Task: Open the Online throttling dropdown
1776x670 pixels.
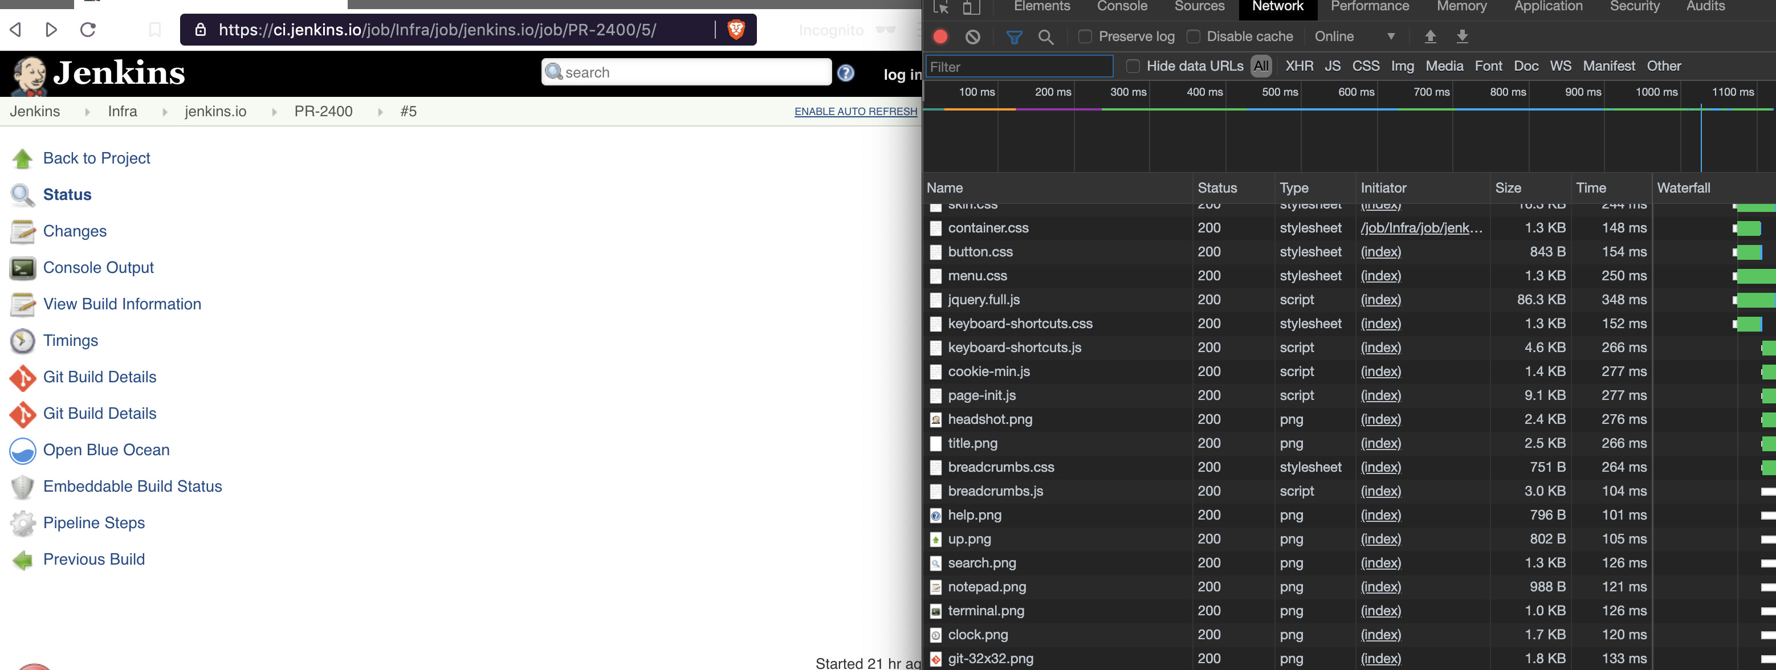Action: tap(1354, 36)
